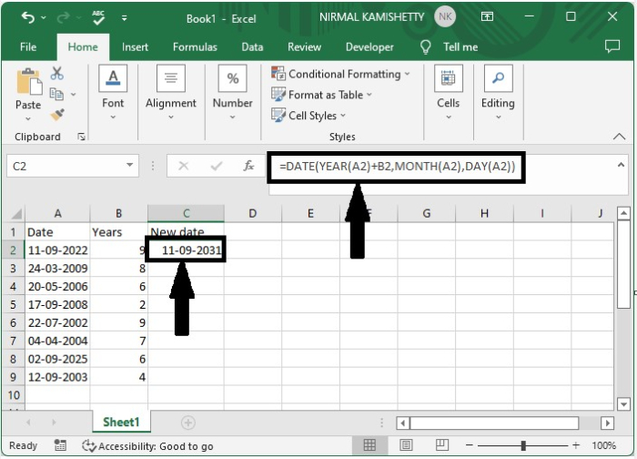Expand the formula bar chevron

point(621,165)
